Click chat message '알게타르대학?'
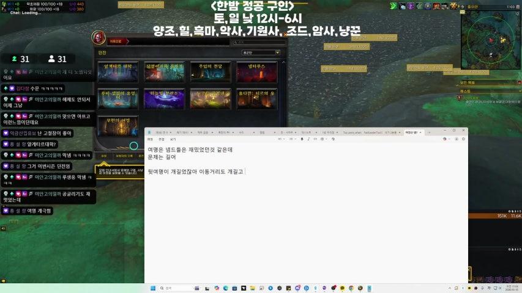The height and width of the screenshot is (293, 522). coord(41,144)
